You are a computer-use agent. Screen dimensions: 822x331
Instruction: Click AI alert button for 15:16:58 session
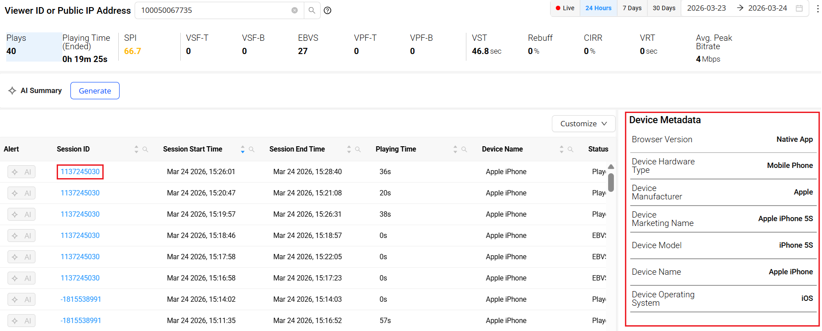coord(21,278)
